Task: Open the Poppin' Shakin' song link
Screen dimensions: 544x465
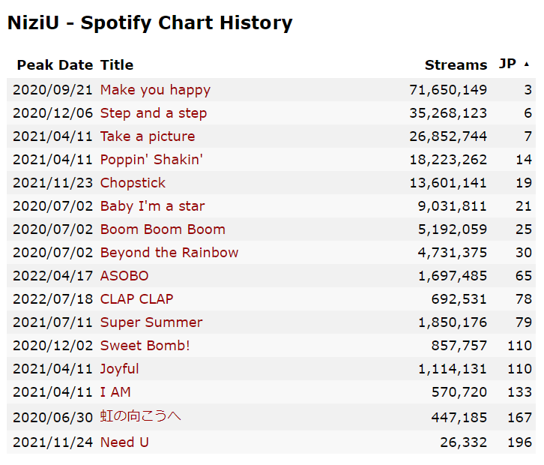Action: pos(151,160)
